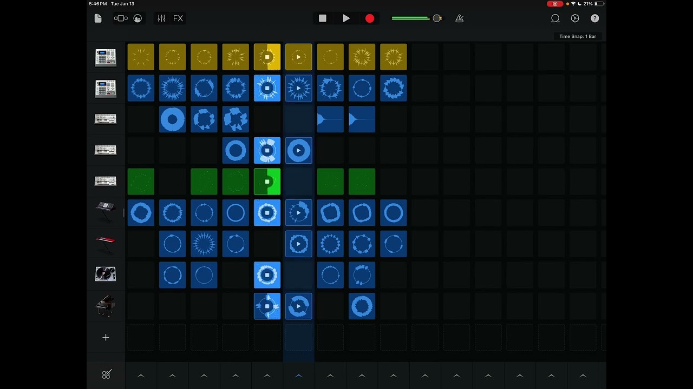Adjust the master volume slider
The width and height of the screenshot is (693, 389).
416,18
